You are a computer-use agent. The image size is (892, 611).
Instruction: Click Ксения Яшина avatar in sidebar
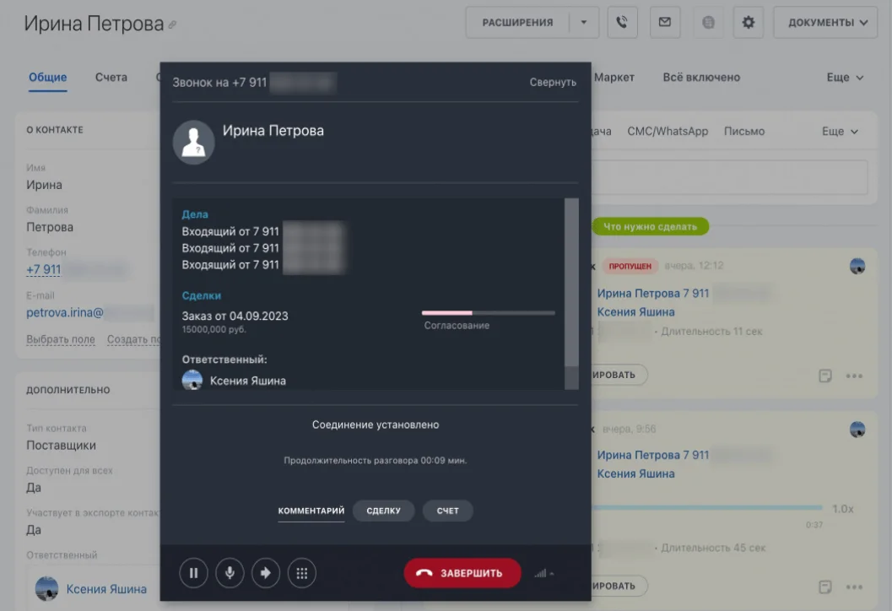point(46,589)
